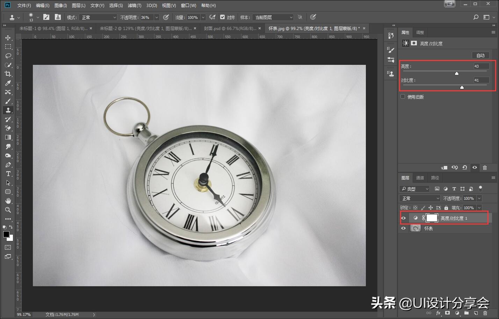Image resolution: width=499 pixels, height=319 pixels.
Task: Toggle the 对齐 checkbox in options bar
Action: 223,17
